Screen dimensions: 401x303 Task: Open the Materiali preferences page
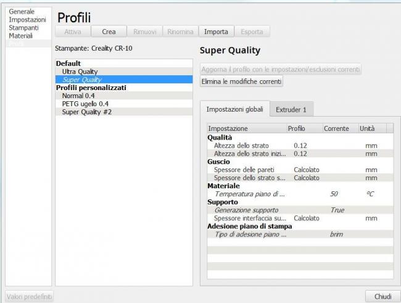point(22,36)
